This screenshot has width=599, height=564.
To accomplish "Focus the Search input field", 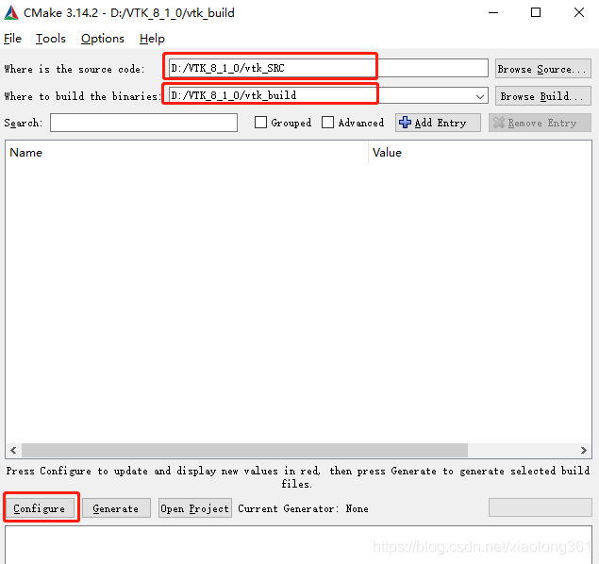I will click(143, 123).
